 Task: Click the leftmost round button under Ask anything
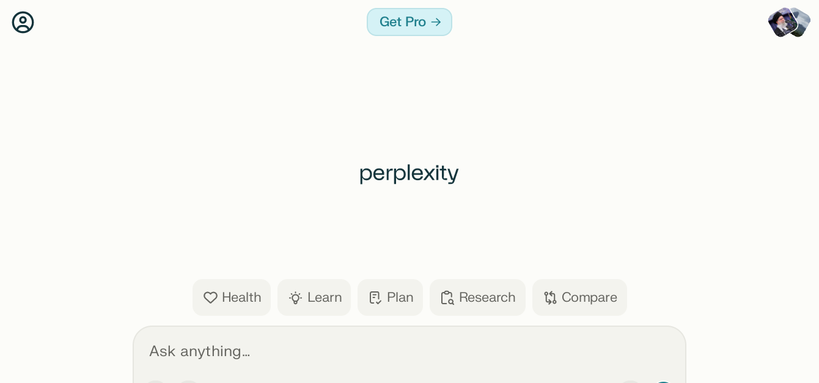[x=156, y=381]
